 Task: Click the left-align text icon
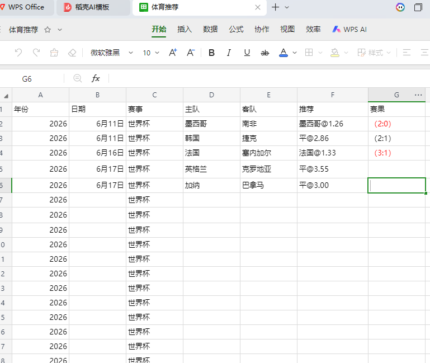click(x=407, y=53)
